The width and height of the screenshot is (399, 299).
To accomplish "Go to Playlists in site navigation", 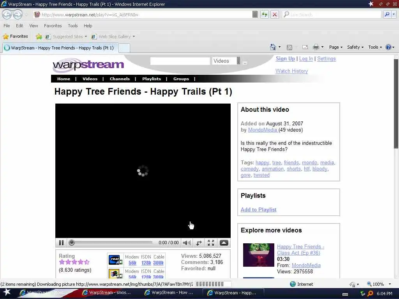I will coord(152,79).
